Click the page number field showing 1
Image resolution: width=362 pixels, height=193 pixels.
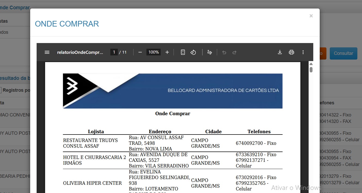coord(114,52)
